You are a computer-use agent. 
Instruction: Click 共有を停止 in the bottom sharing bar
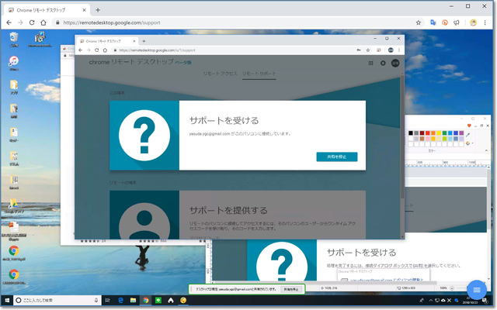click(x=290, y=288)
